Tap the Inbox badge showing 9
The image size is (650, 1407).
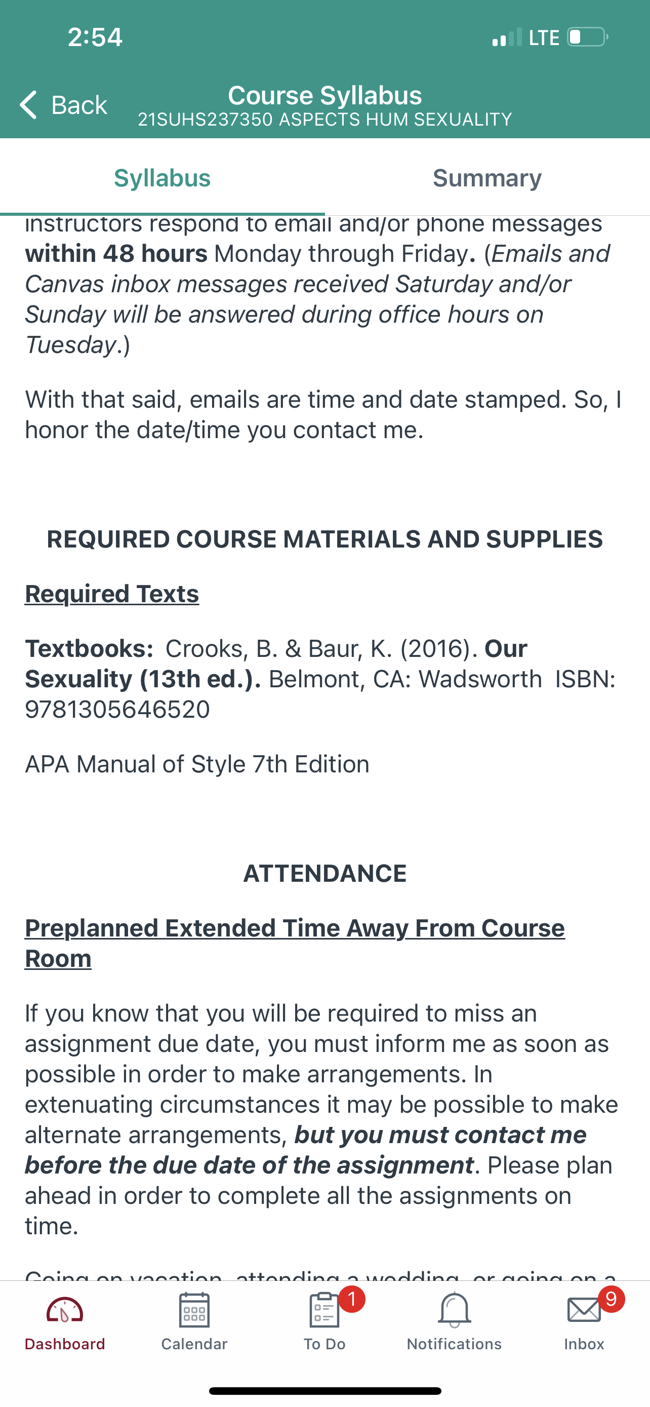[x=611, y=1299]
